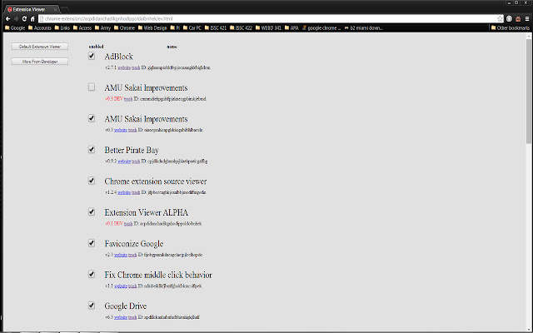Enable the unchecked AMU Sakai Improvements DEV checkbox
Image resolution: width=533 pixels, height=333 pixels.
[x=92, y=87]
